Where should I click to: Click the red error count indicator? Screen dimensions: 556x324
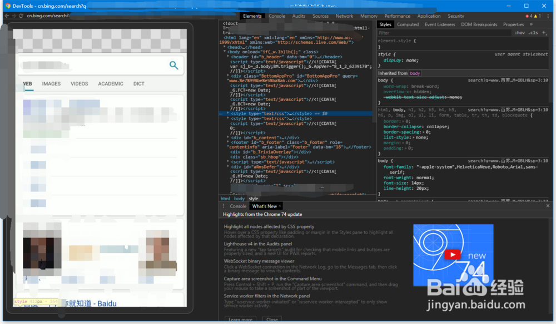529,16
